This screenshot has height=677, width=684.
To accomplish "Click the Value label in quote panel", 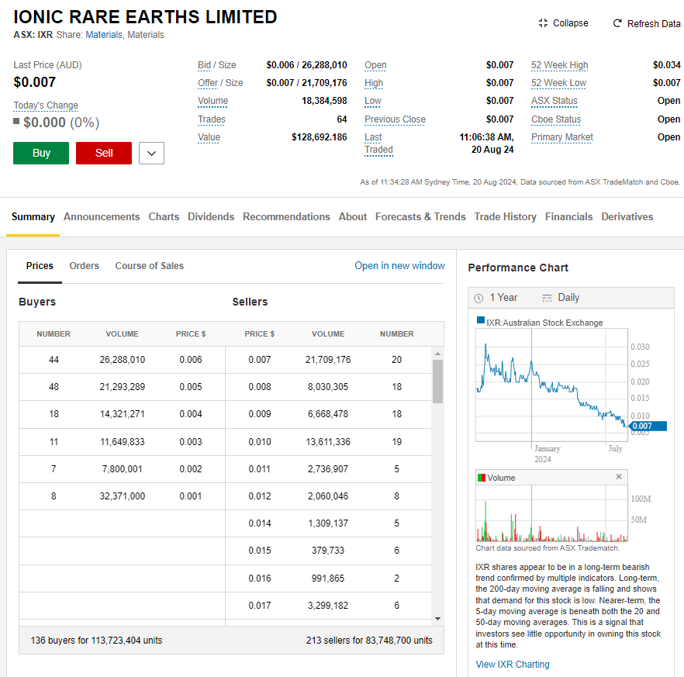I will (x=209, y=137).
